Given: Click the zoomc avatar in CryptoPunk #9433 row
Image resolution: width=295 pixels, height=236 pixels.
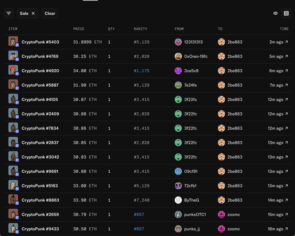Looking at the screenshot, I should pyautogui.click(x=221, y=229).
